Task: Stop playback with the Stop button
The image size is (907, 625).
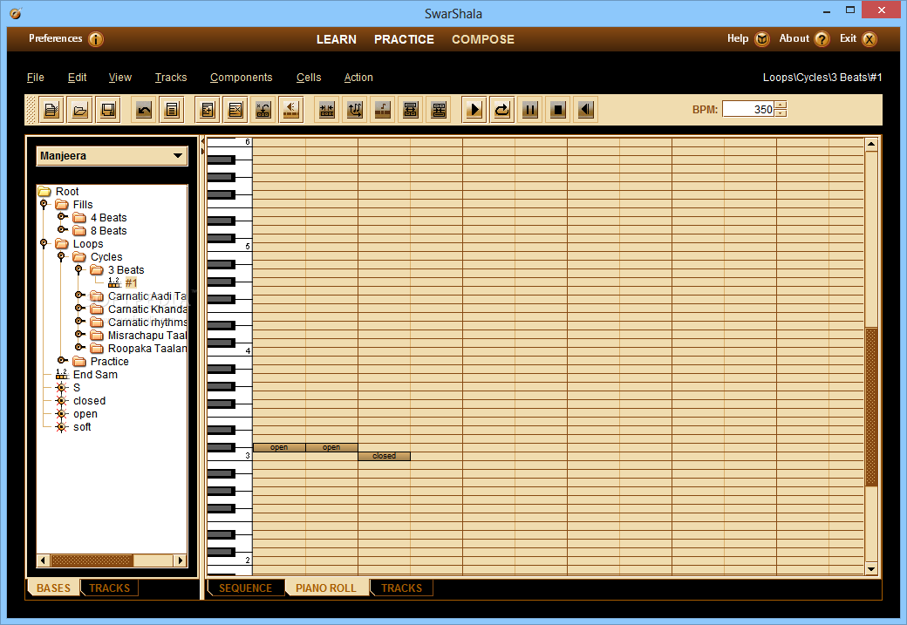Action: 558,109
